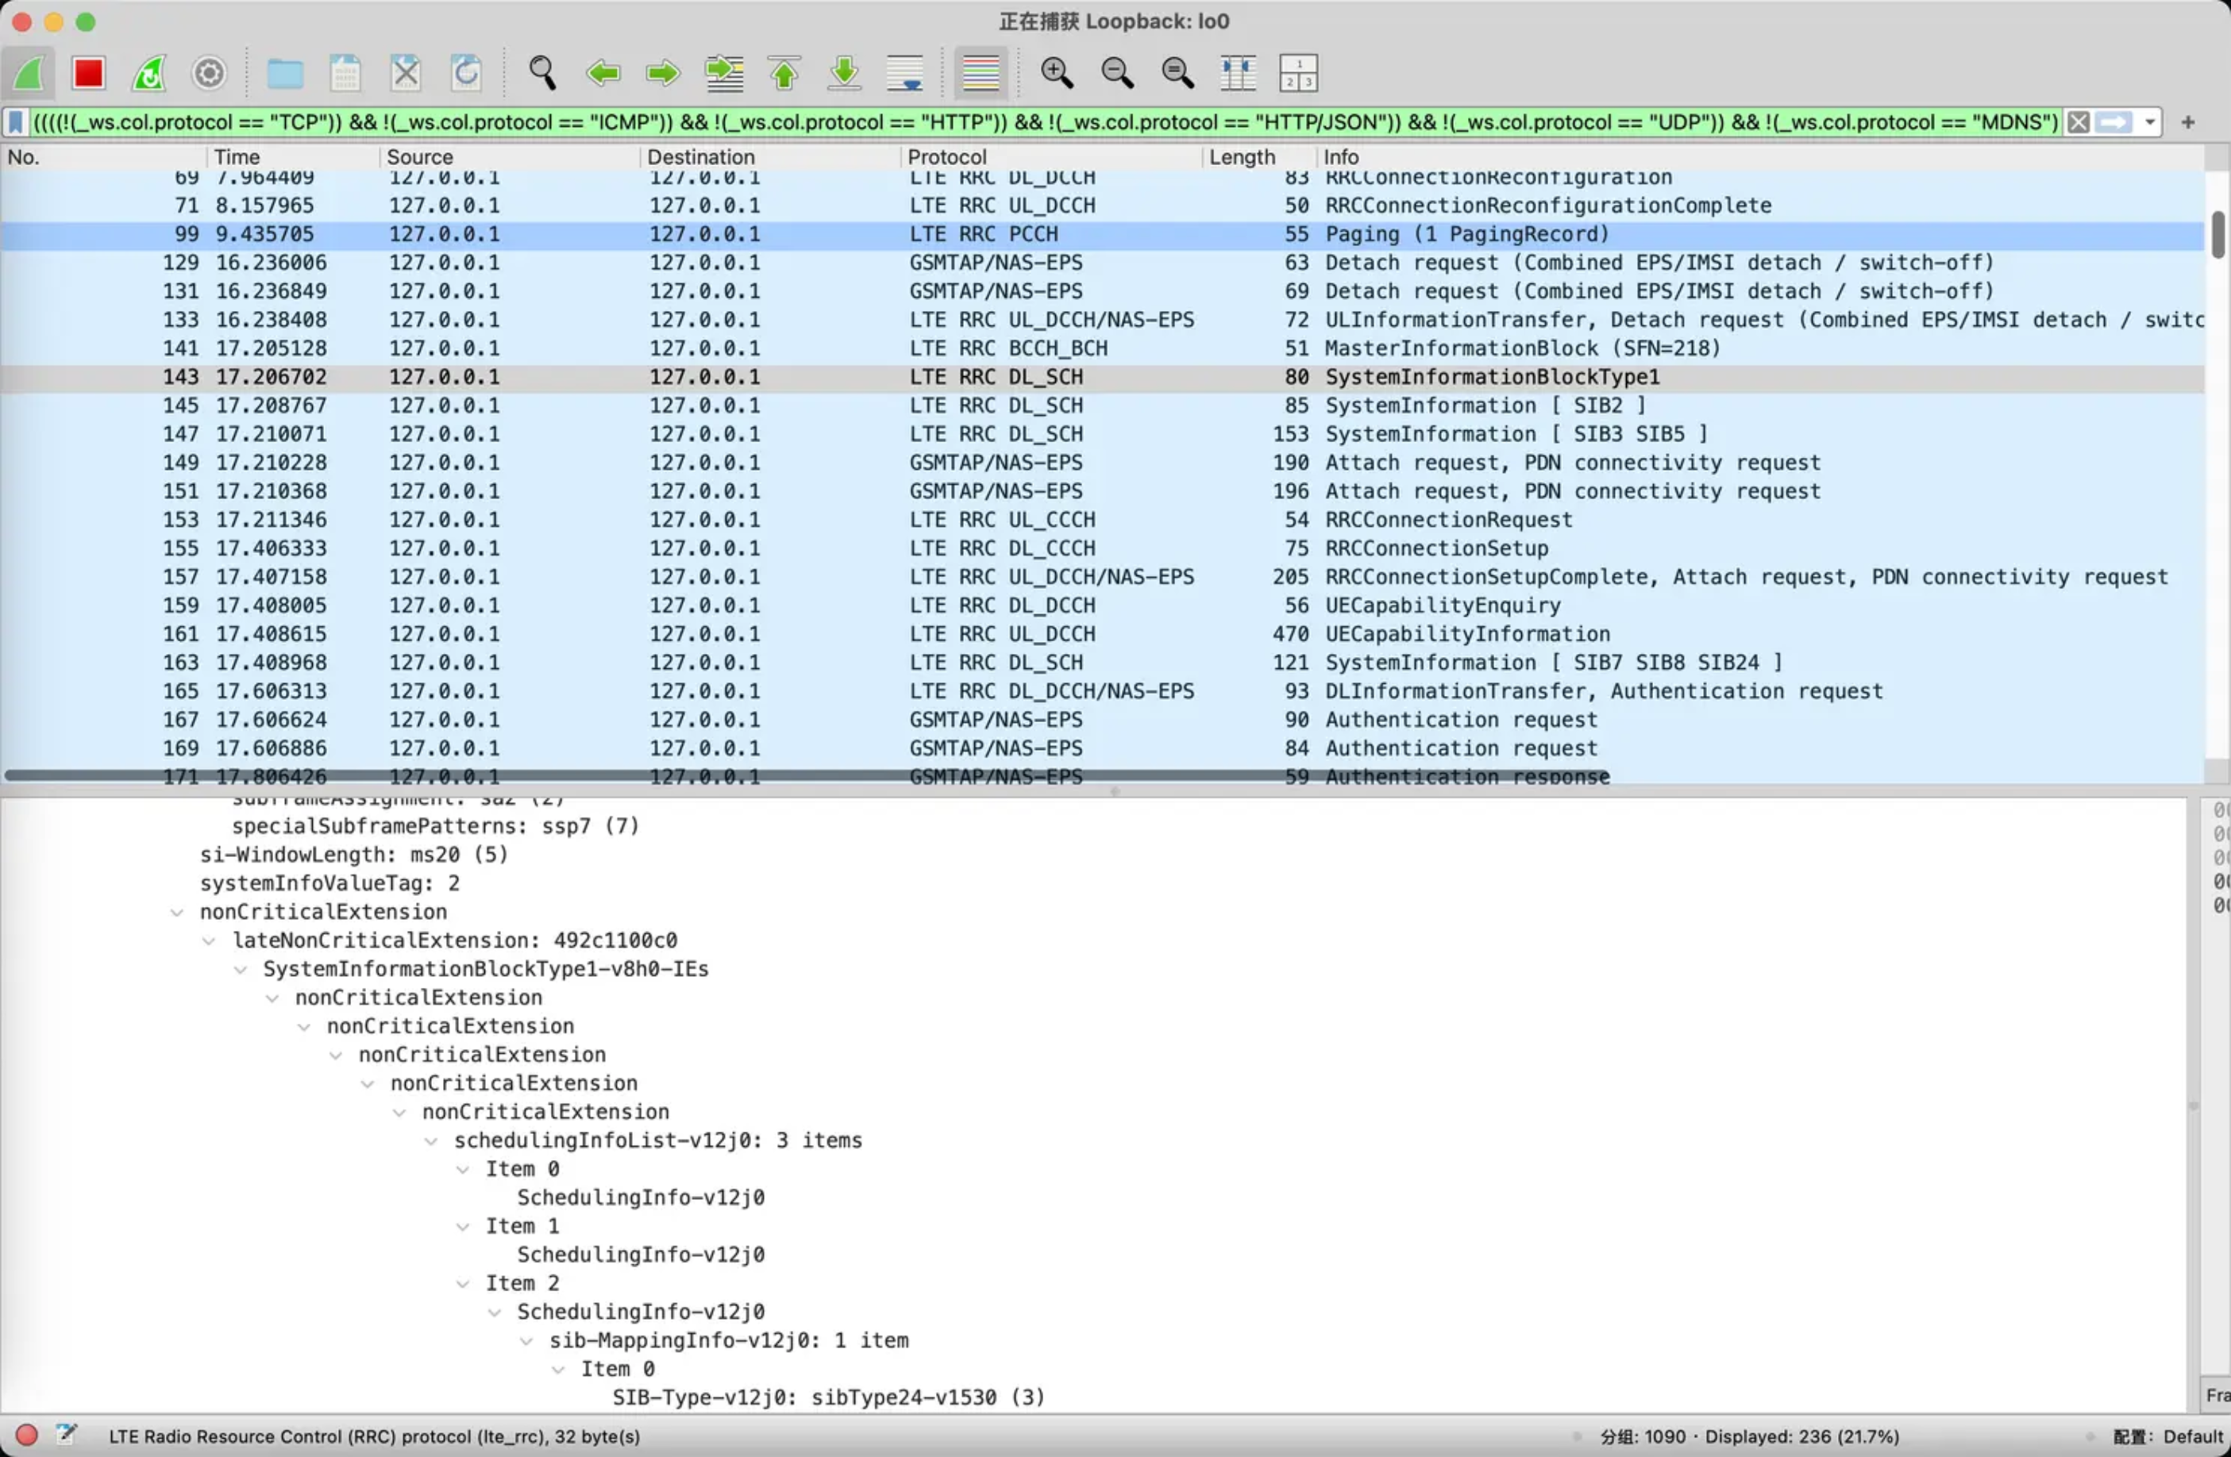Open the layout preferences icon (numbered panes)

point(1298,72)
